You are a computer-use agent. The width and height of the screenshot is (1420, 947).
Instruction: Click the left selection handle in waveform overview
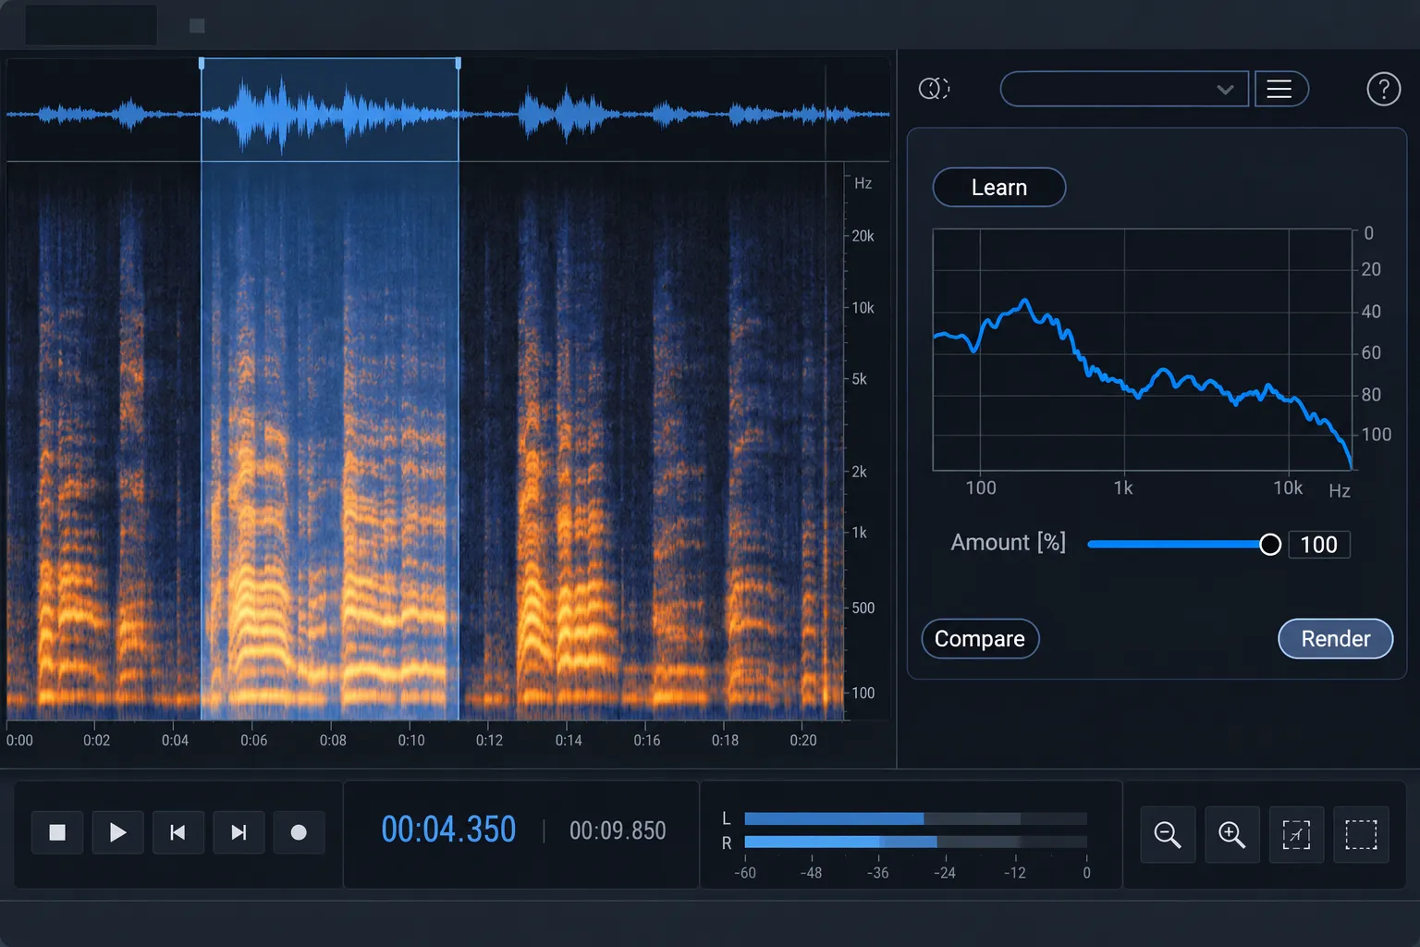pyautogui.click(x=202, y=64)
